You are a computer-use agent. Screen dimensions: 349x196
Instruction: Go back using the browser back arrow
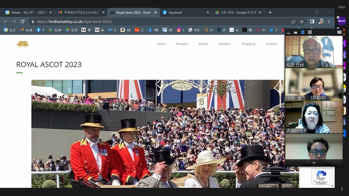click(x=6, y=22)
